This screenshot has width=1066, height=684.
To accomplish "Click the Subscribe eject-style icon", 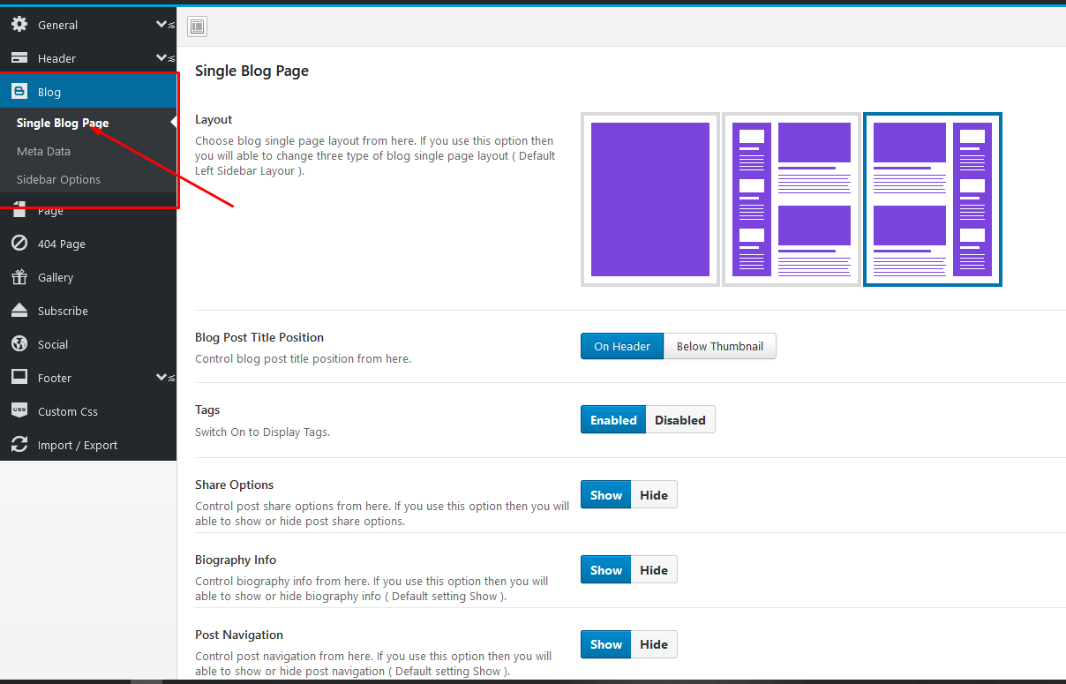I will pyautogui.click(x=19, y=311).
